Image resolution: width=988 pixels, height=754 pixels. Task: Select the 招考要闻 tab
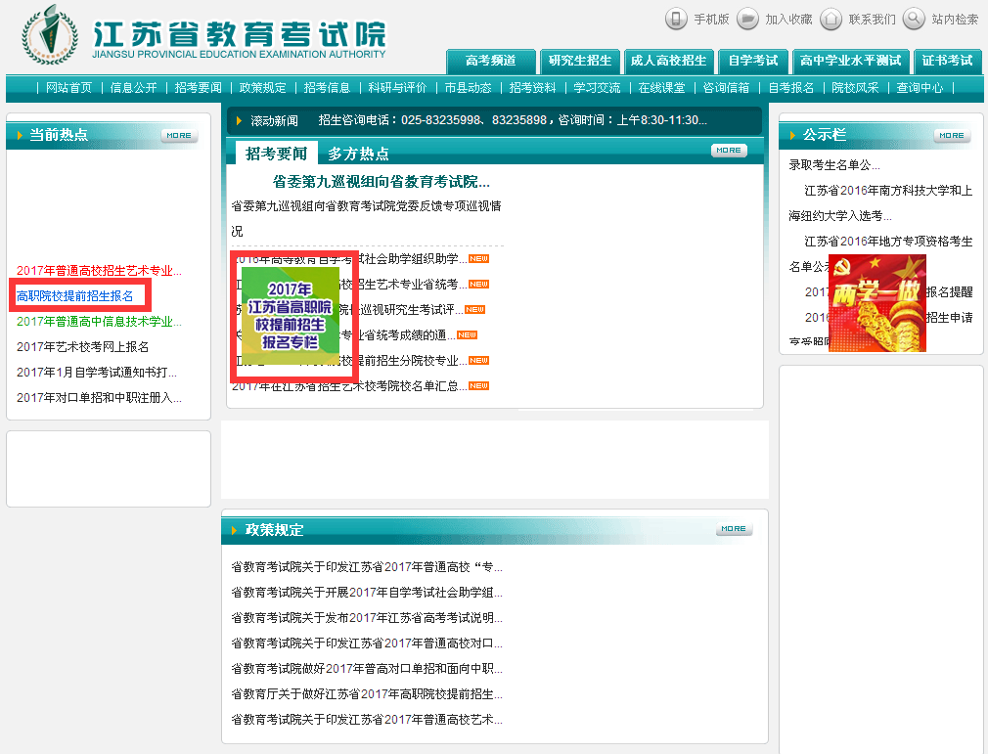[x=276, y=154]
